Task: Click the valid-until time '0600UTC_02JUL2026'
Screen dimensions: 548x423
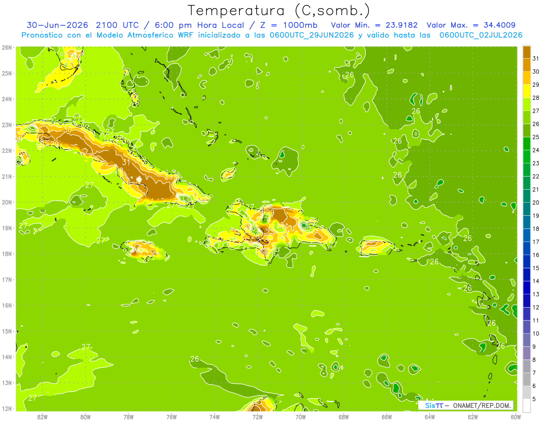Action: [481, 35]
